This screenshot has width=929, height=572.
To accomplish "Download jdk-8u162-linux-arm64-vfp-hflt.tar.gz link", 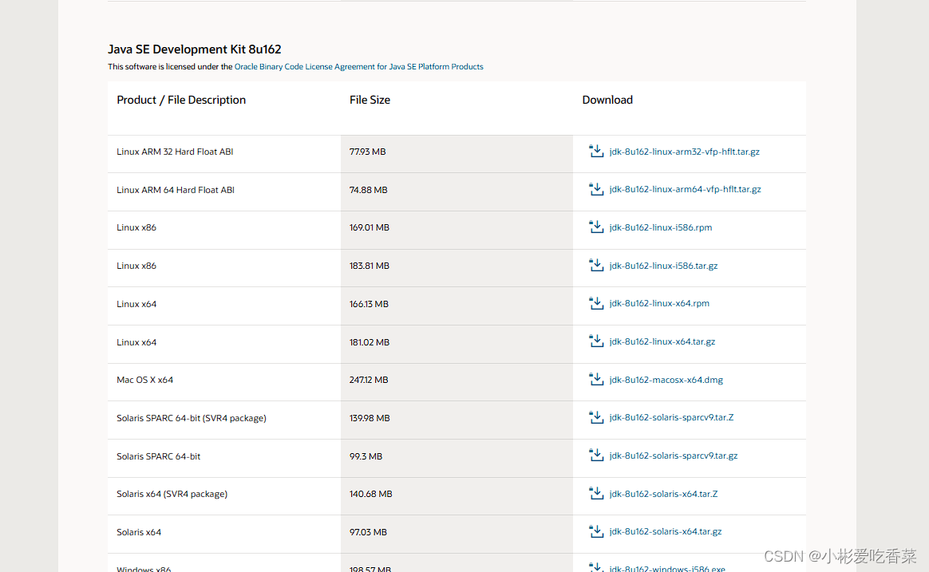I will pyautogui.click(x=685, y=190).
